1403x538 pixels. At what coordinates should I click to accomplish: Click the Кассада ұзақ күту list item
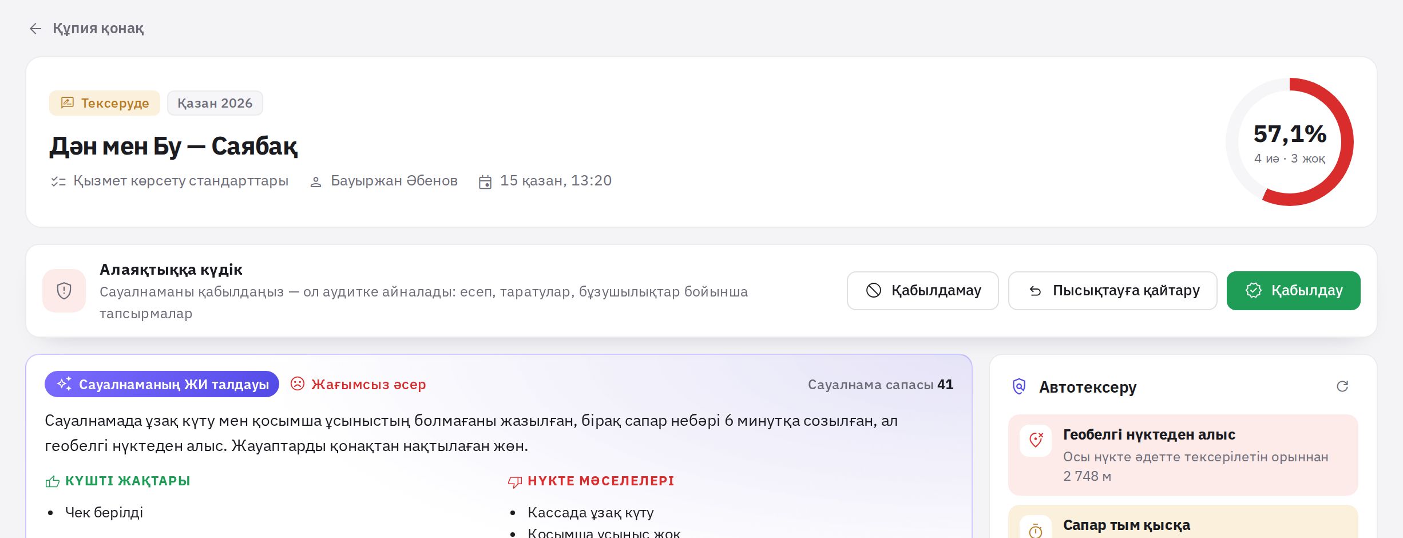[590, 512]
